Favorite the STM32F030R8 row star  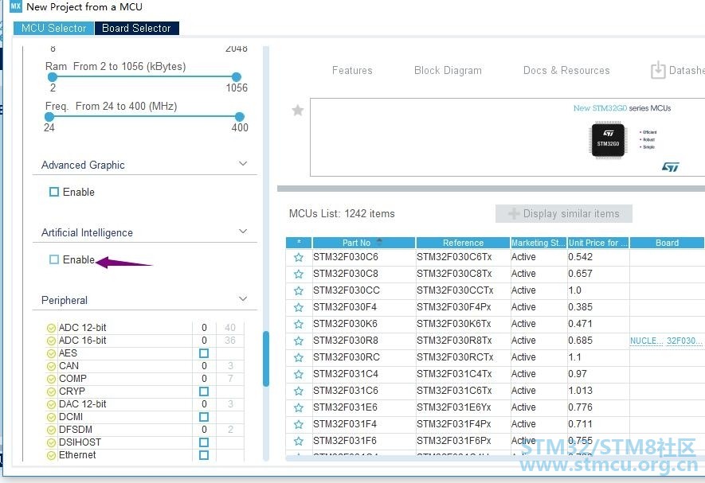(298, 341)
